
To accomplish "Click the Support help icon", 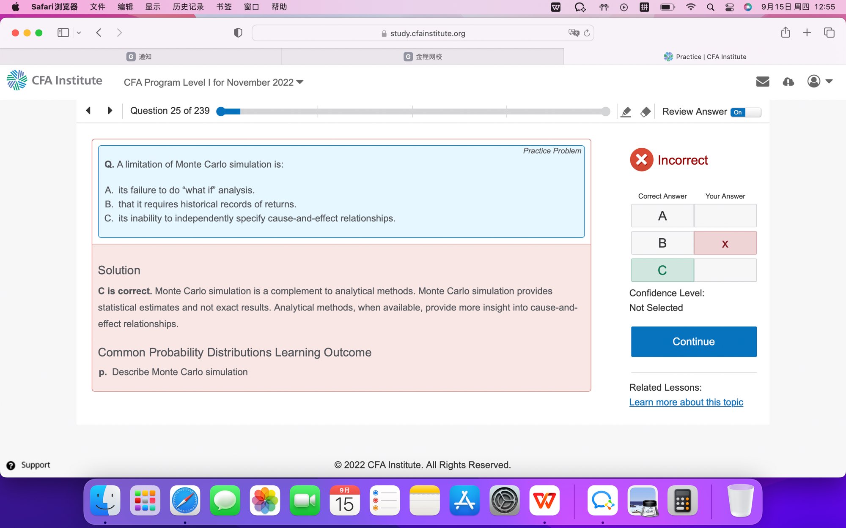I will (x=11, y=465).
